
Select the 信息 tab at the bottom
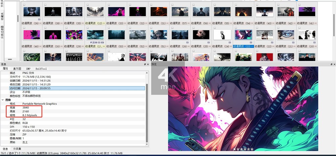[x=5, y=149]
